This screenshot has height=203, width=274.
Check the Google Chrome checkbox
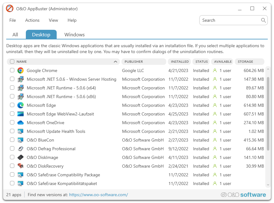[x=12, y=70]
